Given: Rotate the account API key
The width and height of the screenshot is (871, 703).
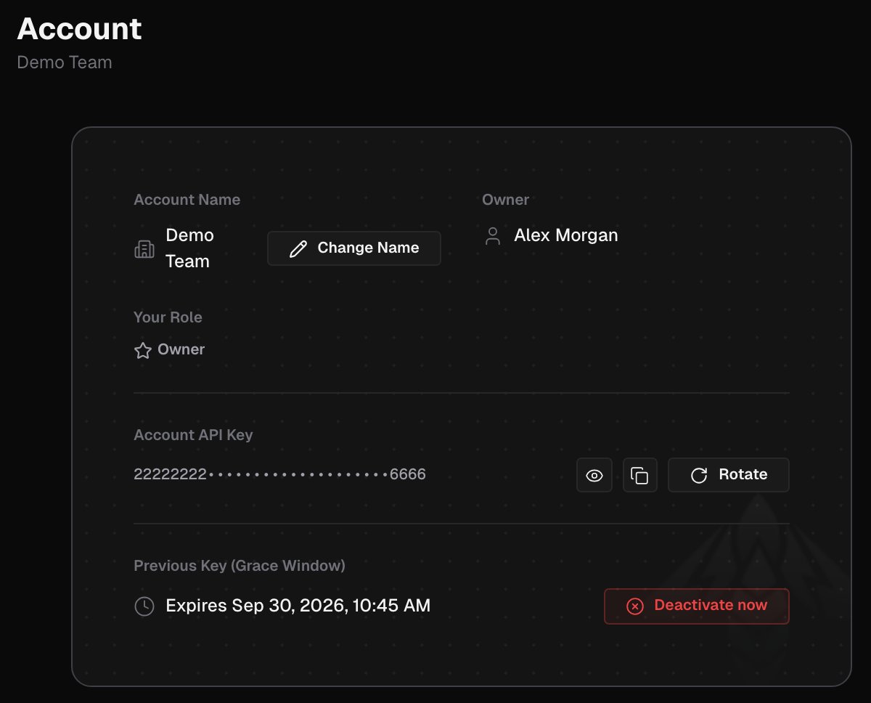Looking at the screenshot, I should pyautogui.click(x=728, y=476).
